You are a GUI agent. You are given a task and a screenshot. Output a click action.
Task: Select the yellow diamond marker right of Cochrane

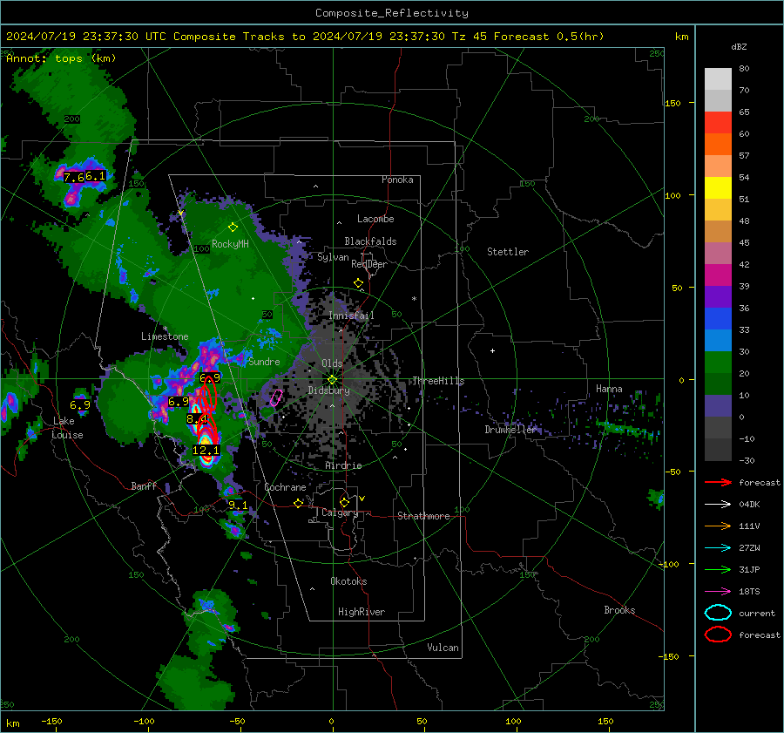point(299,503)
